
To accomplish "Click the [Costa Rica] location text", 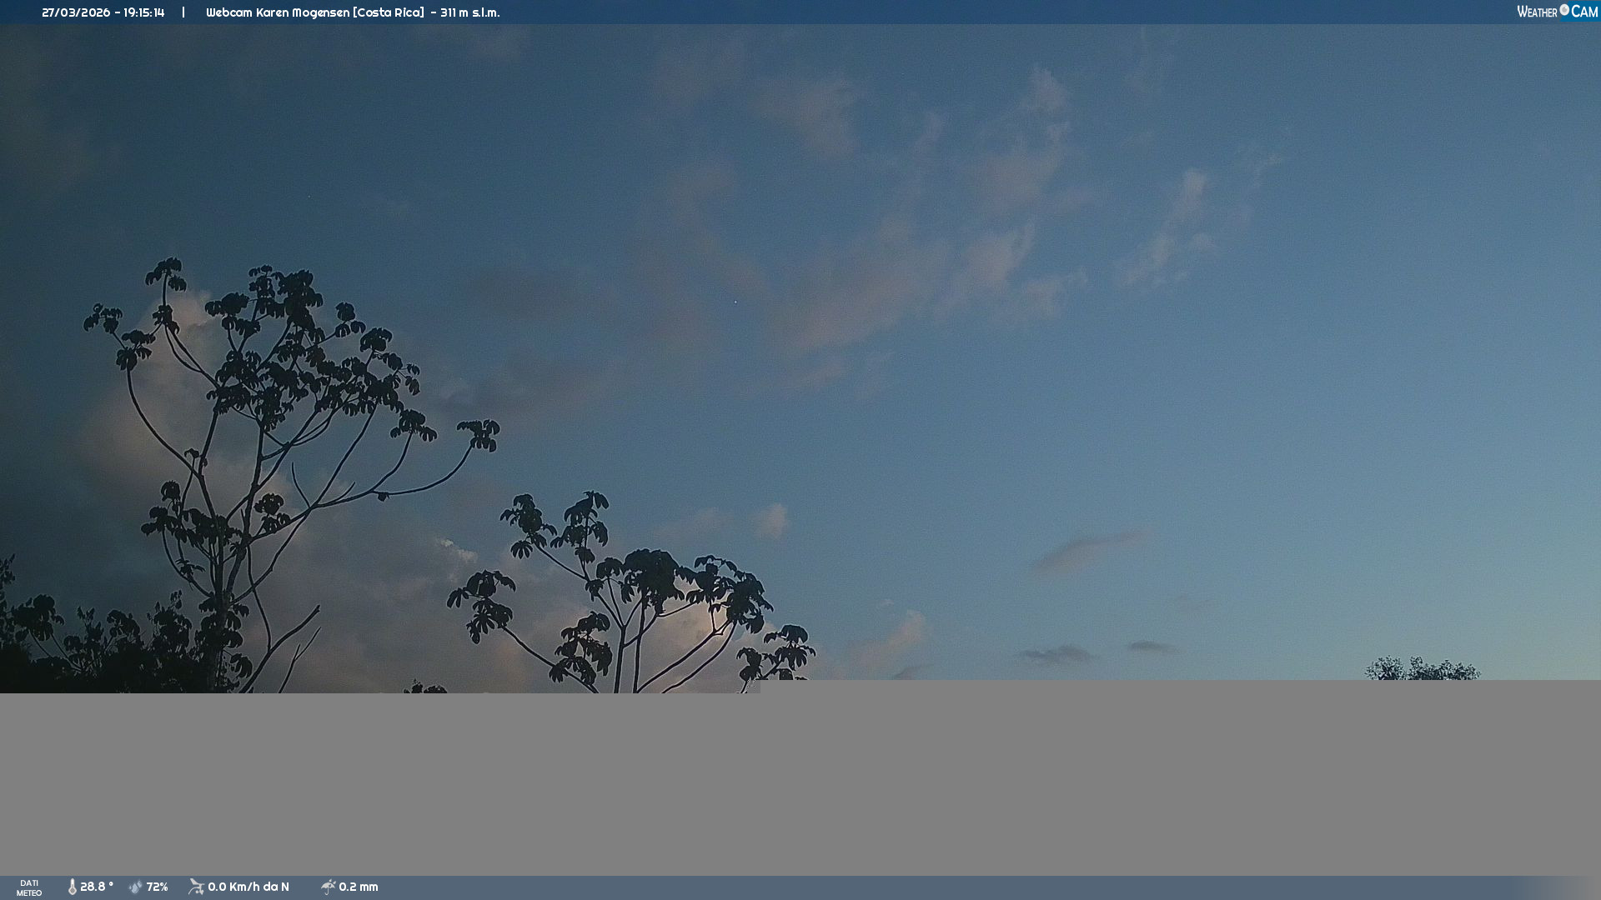I will [389, 12].
